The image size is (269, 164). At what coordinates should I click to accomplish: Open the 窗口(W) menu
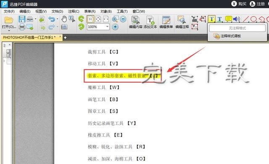[x=139, y=11]
